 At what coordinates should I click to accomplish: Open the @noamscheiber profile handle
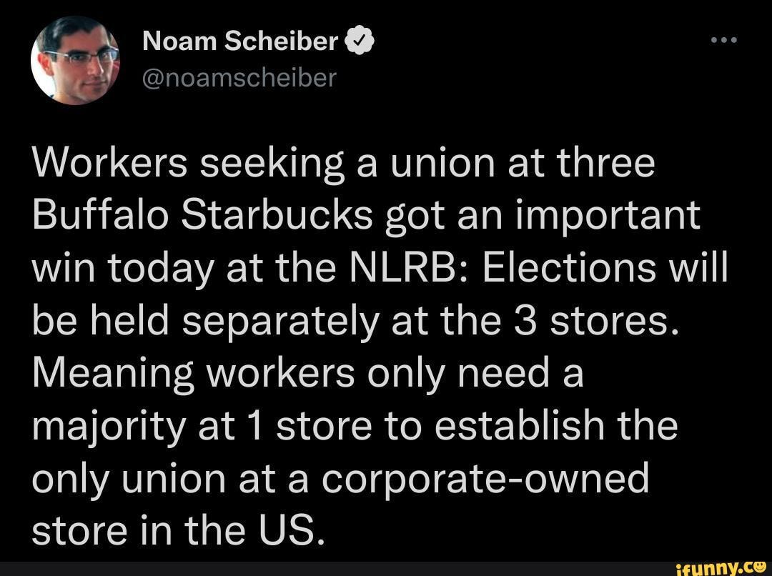239,77
